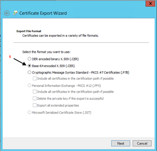Close the Certificate Export Wizard window
The width and height of the screenshot is (157, 151).
pyautogui.click(x=151, y=4)
